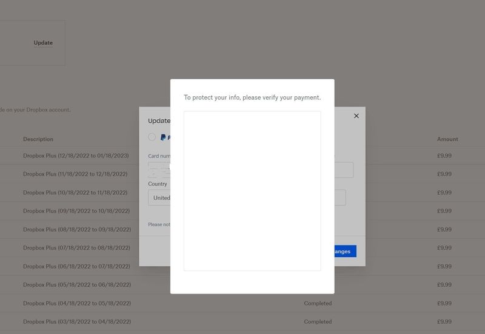Click the verify your payment message text

(252, 97)
